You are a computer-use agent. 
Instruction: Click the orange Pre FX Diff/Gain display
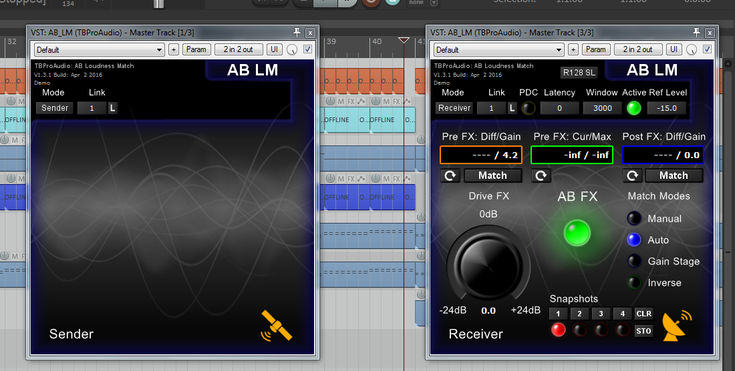481,155
